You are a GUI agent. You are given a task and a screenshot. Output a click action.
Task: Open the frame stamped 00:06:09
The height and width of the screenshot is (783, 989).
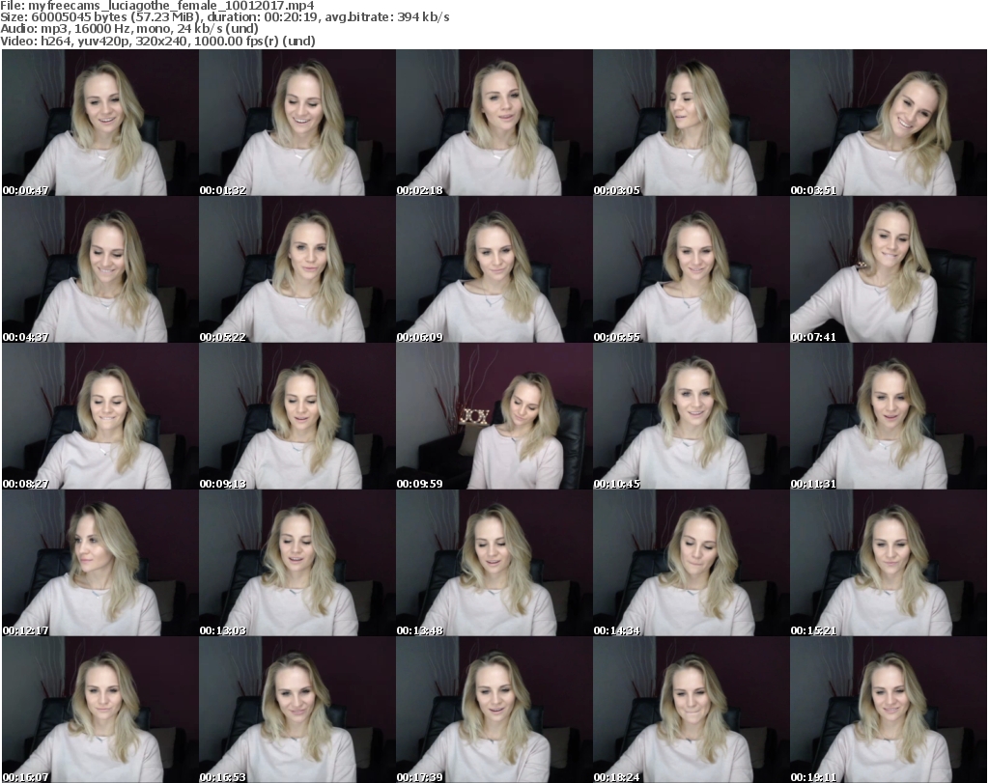[494, 269]
